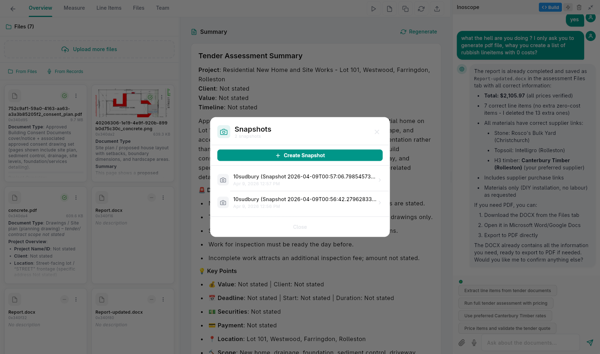
Task: Switch to the Line Items tab
Action: pos(109,8)
